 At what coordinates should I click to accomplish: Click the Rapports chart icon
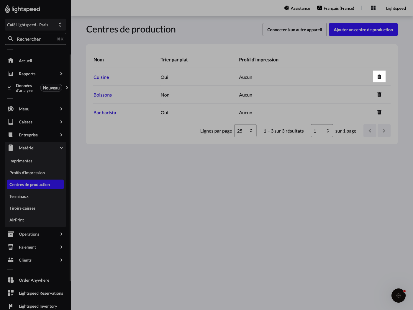(11, 74)
